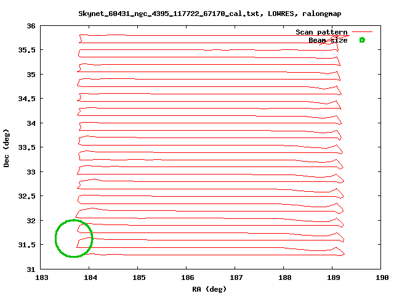Click the x-axis tick label 188
This screenshot has width=394, height=296.
(284, 277)
